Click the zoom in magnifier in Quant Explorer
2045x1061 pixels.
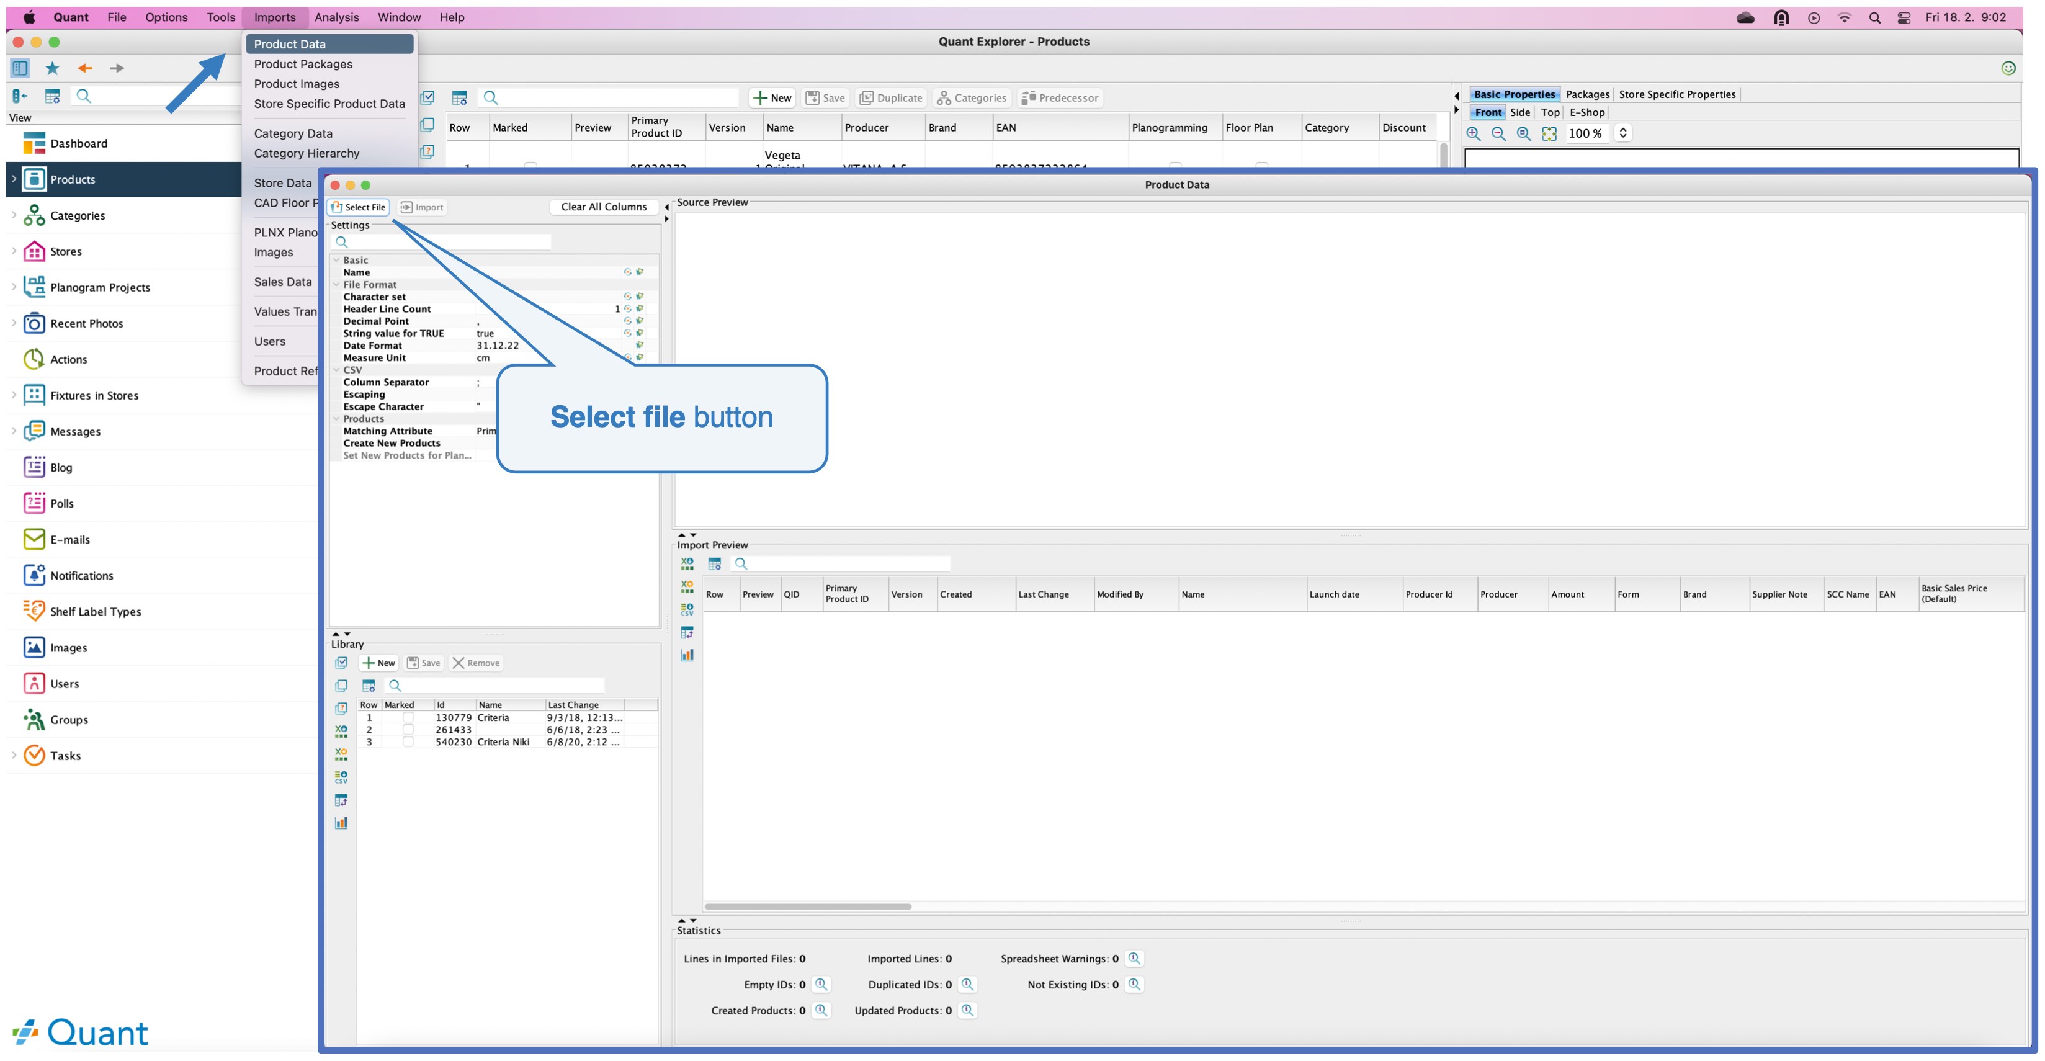pyautogui.click(x=1474, y=133)
